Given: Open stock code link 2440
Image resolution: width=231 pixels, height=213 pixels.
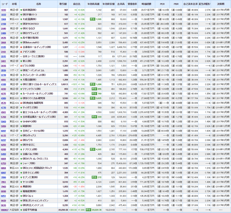Looking at the screenshot, I should (4, 29).
